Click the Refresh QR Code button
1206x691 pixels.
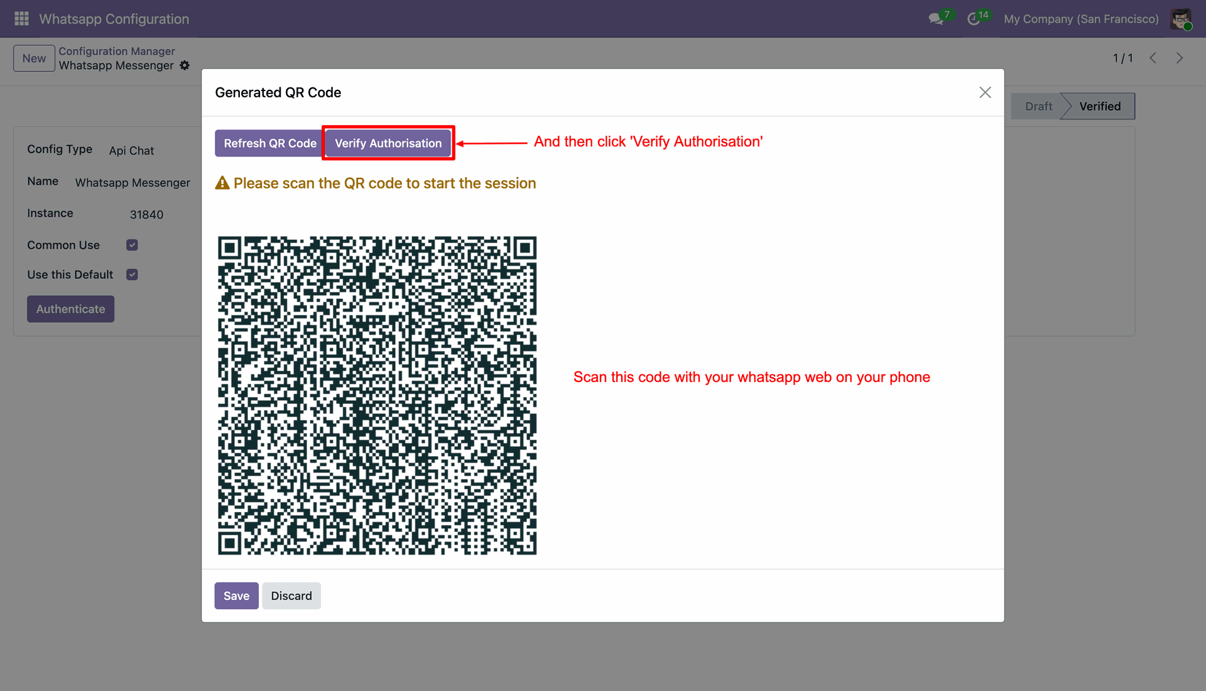(269, 143)
